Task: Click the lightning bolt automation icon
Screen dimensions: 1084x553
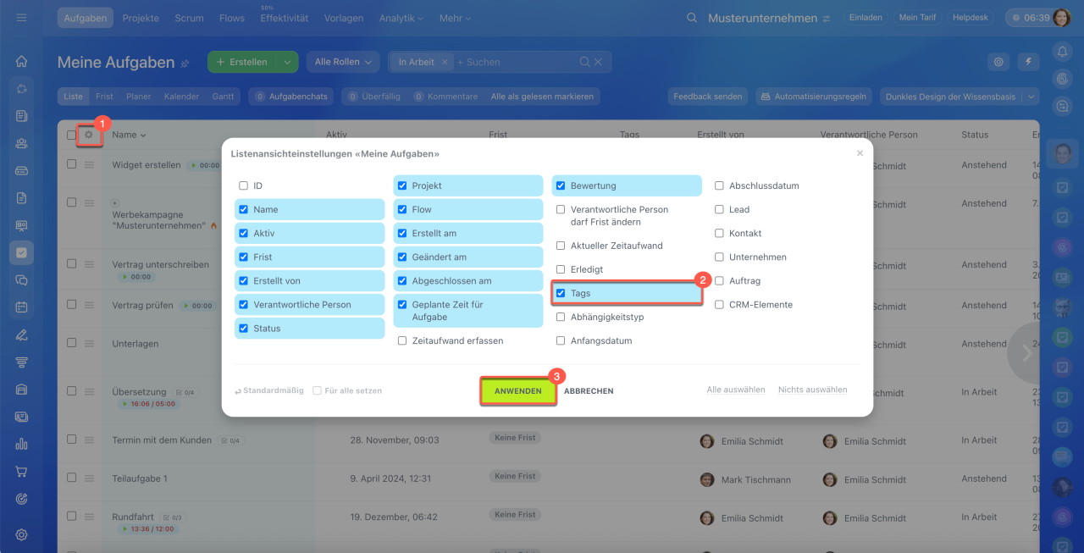Action: coord(1028,62)
